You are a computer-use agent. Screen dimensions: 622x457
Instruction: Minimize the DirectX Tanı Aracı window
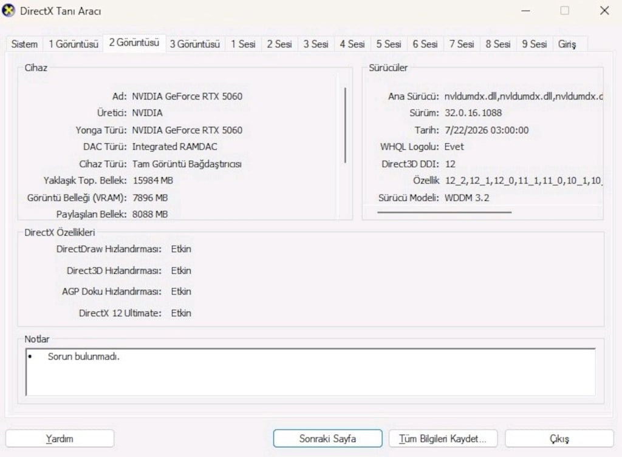tap(525, 11)
